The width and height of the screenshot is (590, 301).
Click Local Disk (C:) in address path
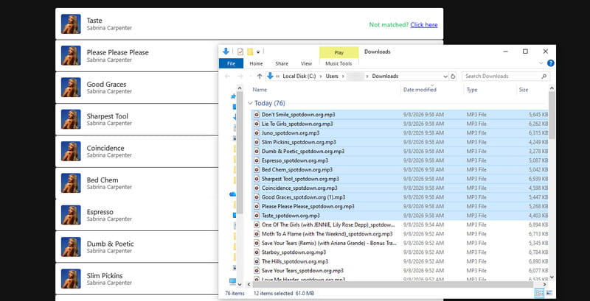pos(299,77)
